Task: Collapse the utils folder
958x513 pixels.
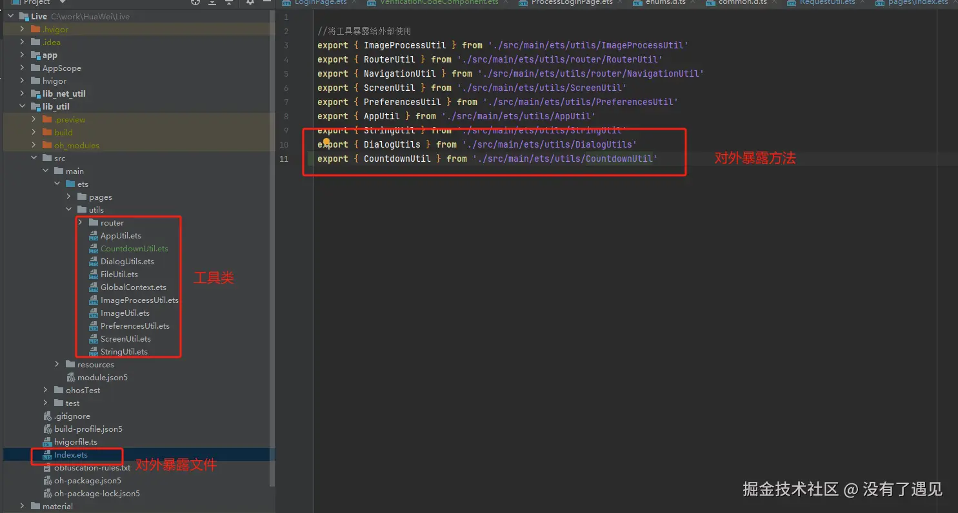Action: tap(69, 210)
